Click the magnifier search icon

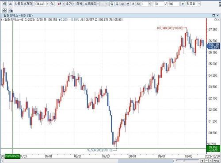[52, 4]
